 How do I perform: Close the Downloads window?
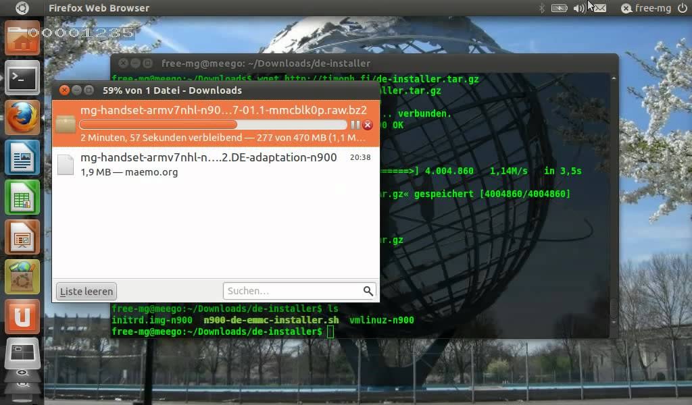(x=64, y=90)
